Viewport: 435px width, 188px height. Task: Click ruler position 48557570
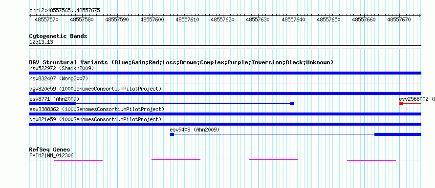tap(46, 19)
